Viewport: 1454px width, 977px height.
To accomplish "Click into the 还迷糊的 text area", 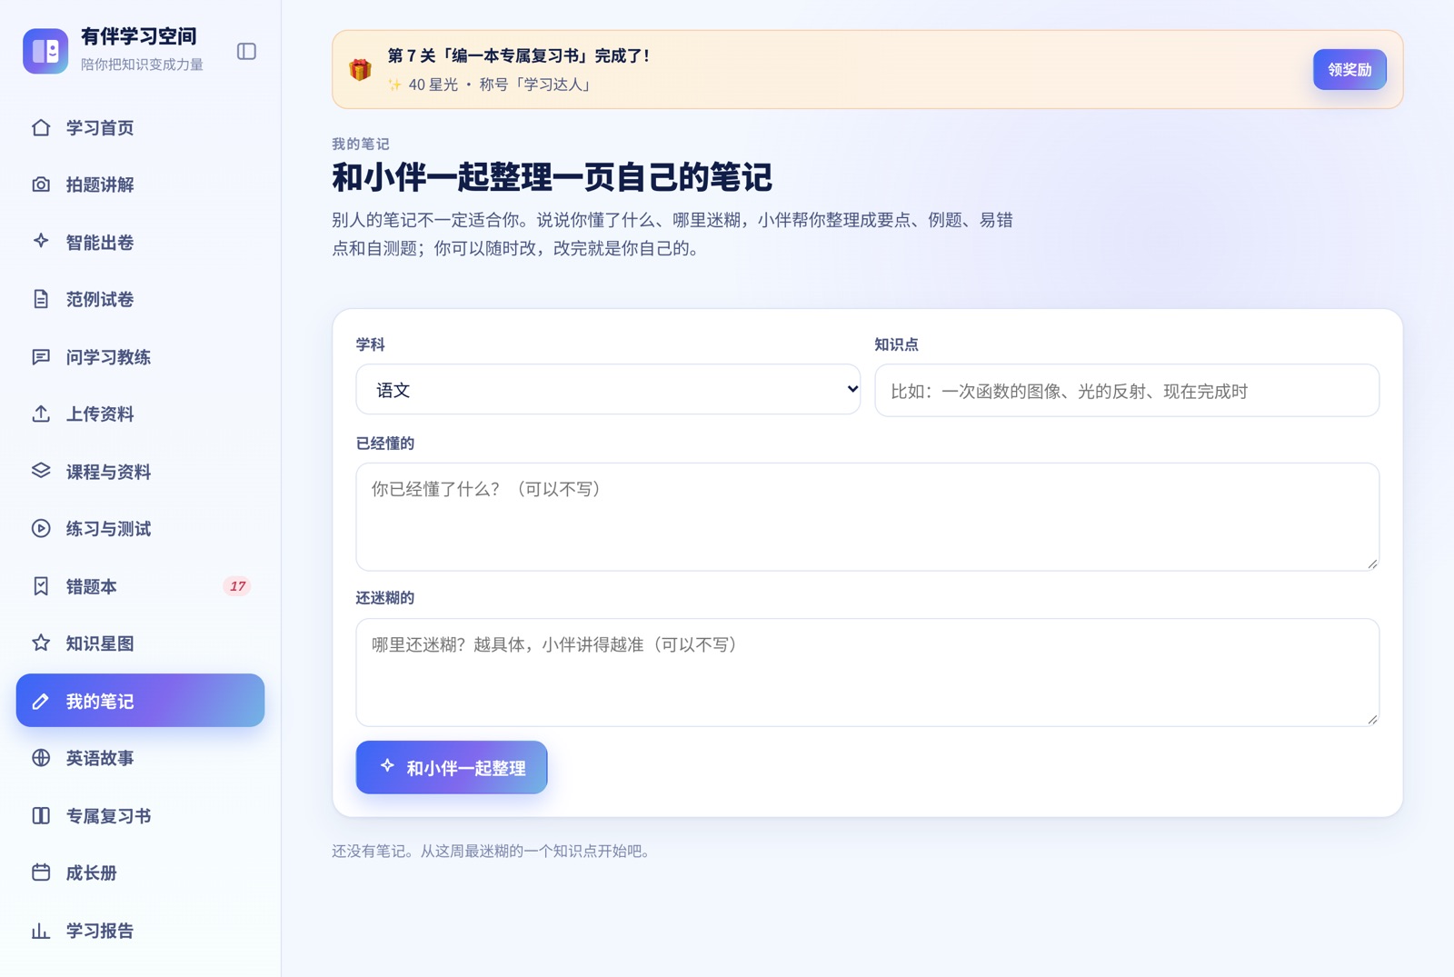I will point(868,673).
